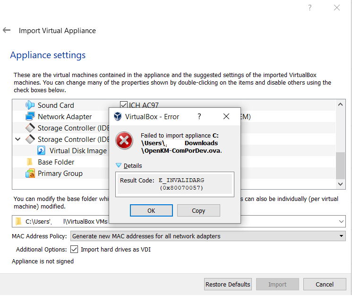Open the base folder path dropdown
Screen dimensions: 352x296
pyautogui.click(x=342, y=221)
